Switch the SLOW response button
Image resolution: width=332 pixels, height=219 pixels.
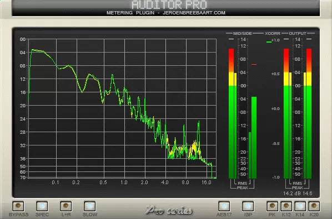[x=90, y=206]
